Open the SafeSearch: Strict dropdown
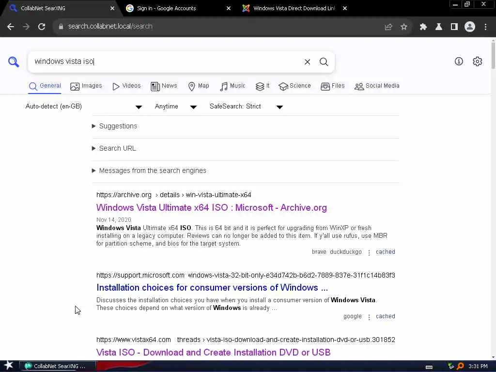Screen dimensions: 496x372 pyautogui.click(x=246, y=107)
